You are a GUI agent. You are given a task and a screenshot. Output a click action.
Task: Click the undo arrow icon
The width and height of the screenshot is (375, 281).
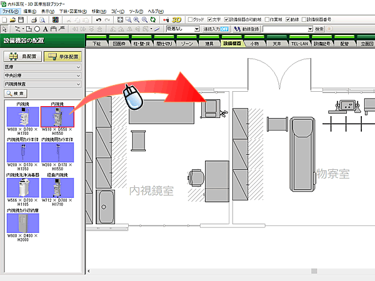tap(99, 20)
